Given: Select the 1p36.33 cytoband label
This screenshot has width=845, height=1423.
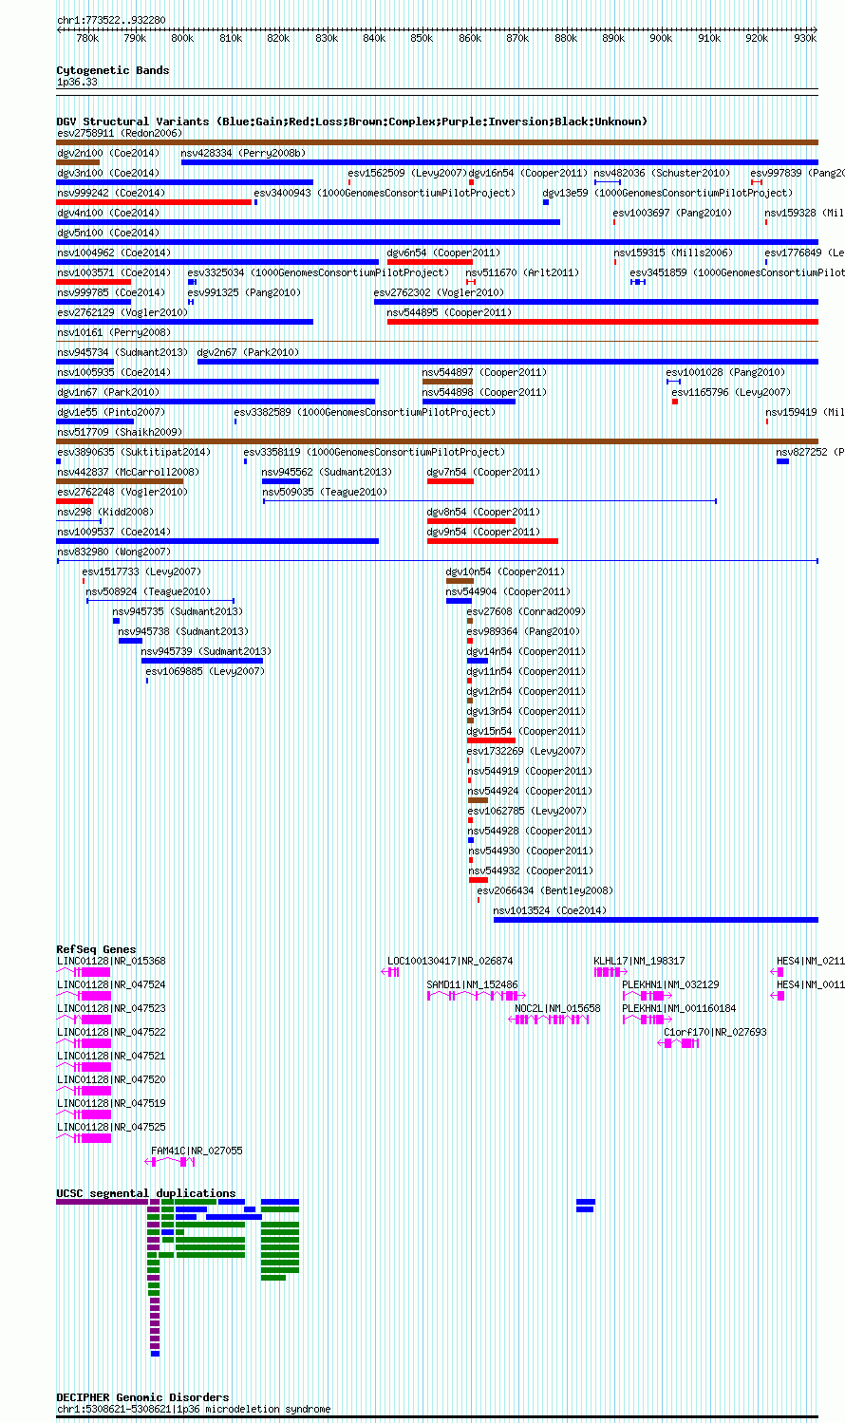Looking at the screenshot, I should 77,83.
